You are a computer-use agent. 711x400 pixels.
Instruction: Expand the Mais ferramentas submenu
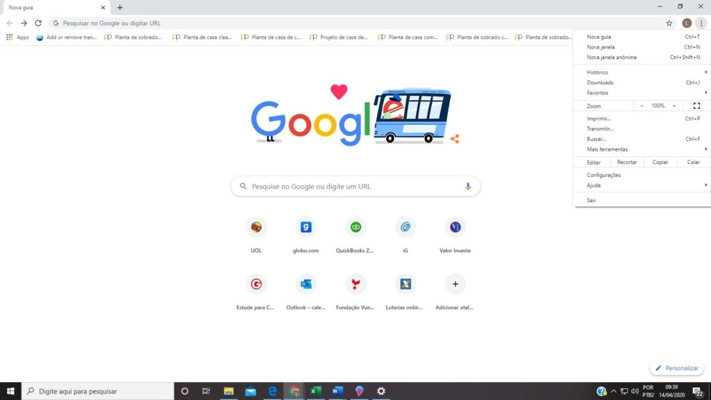pos(642,149)
